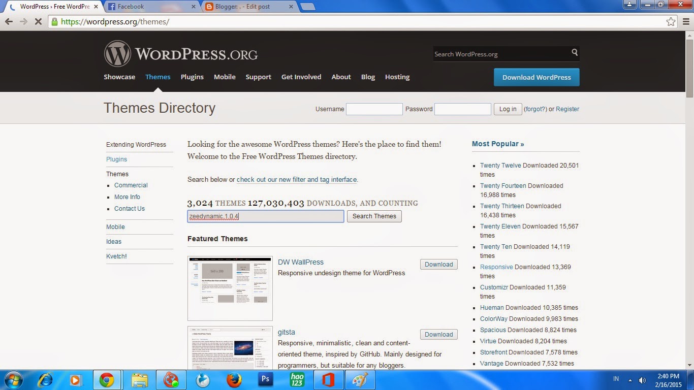Close the WordPress Free WordPress tab

[x=96, y=7]
